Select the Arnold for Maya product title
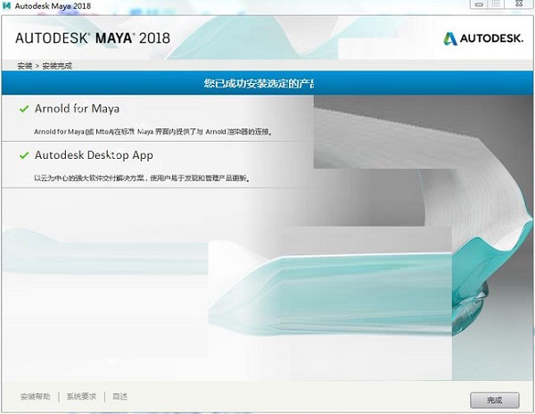This screenshot has width=535, height=414. (77, 109)
